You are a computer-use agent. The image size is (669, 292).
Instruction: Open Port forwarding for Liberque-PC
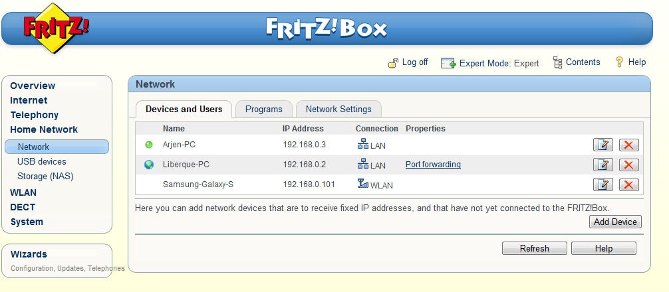pyautogui.click(x=433, y=165)
